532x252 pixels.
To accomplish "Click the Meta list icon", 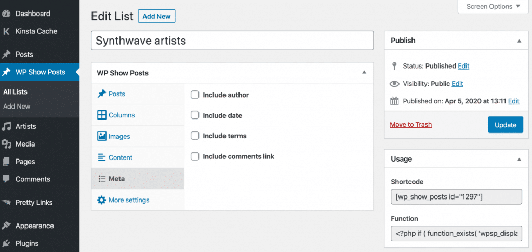I will (x=102, y=179).
